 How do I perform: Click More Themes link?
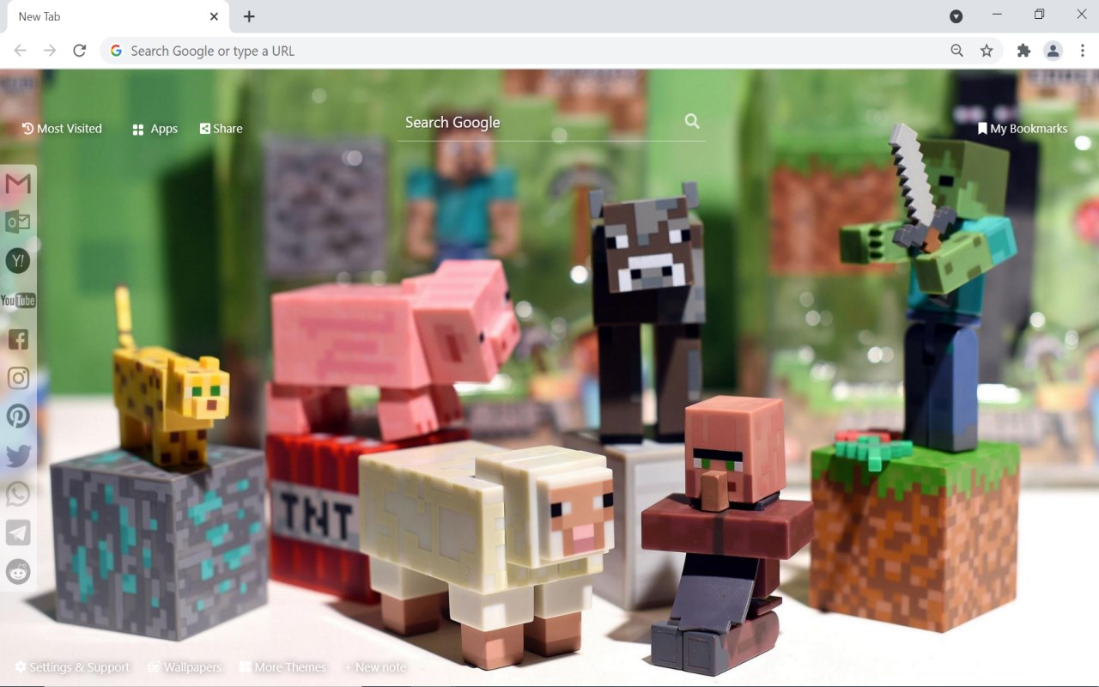pos(282,667)
